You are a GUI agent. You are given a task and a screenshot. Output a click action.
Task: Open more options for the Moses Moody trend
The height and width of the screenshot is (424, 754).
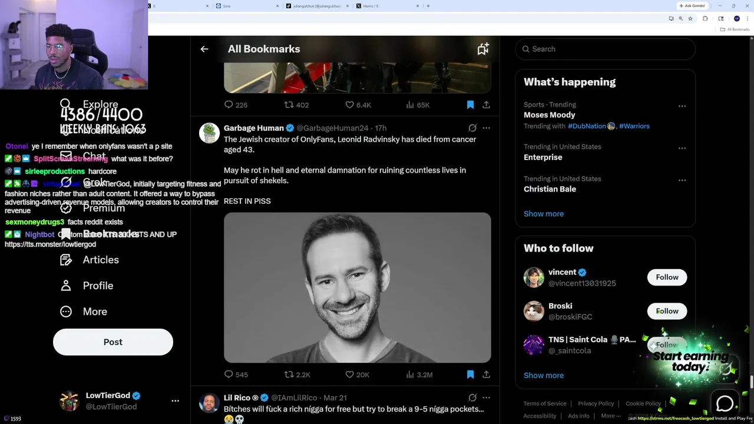[682, 106]
